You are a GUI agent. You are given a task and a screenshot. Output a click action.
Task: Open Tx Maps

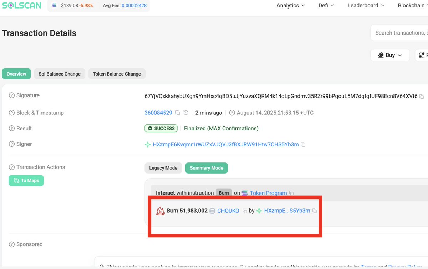(x=26, y=180)
